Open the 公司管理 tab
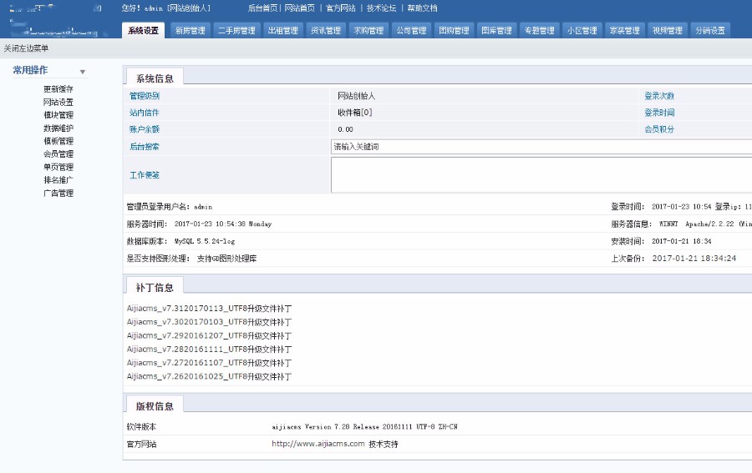The height and width of the screenshot is (473, 752). tap(411, 30)
